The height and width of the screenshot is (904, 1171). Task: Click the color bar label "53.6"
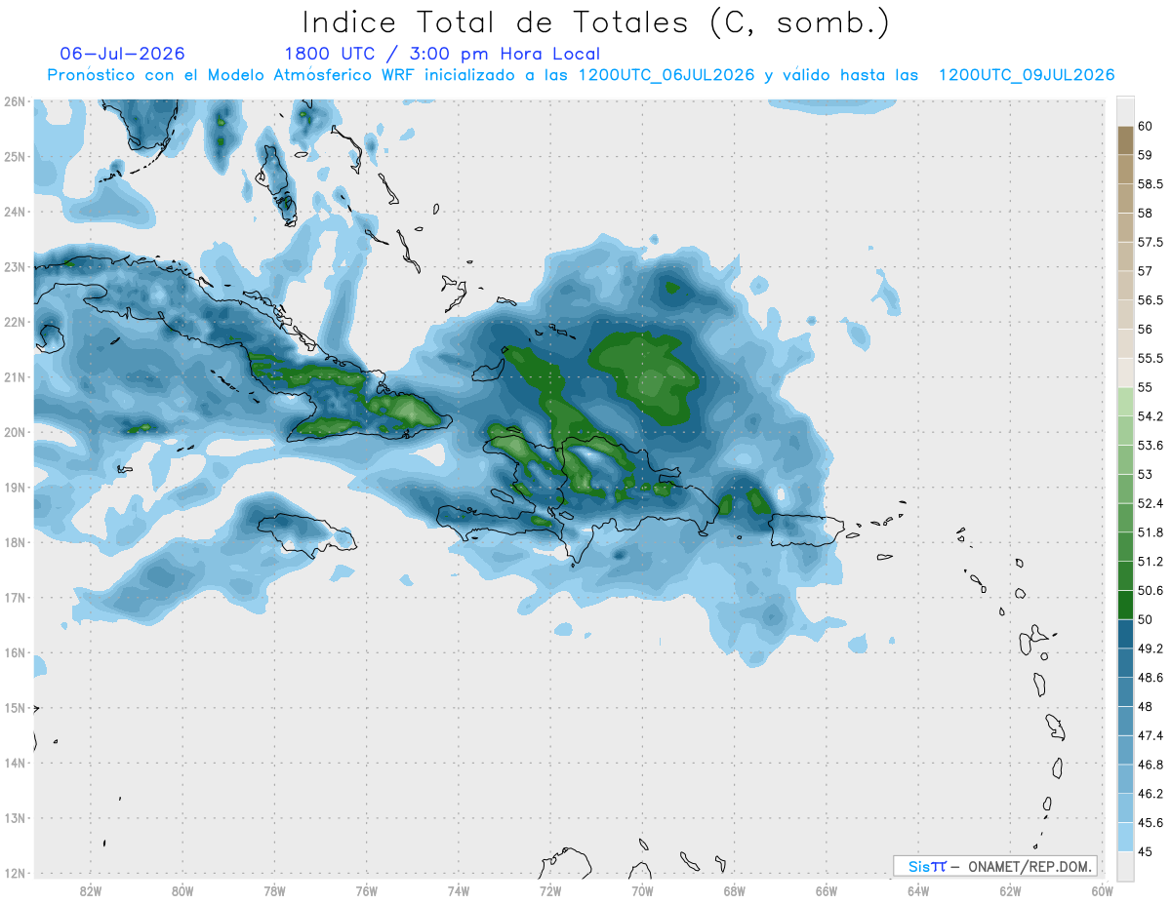(x=1151, y=446)
